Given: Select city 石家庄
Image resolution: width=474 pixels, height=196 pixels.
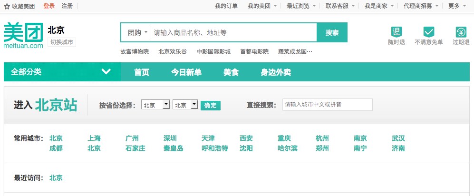Looking at the screenshot, I should (135, 148).
